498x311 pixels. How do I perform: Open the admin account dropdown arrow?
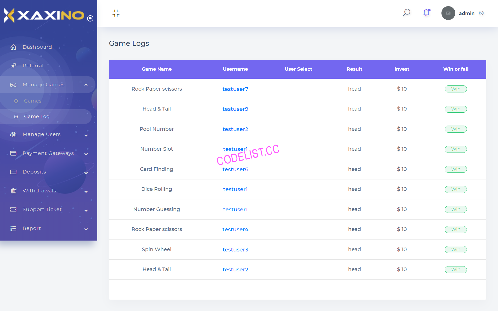(481, 13)
